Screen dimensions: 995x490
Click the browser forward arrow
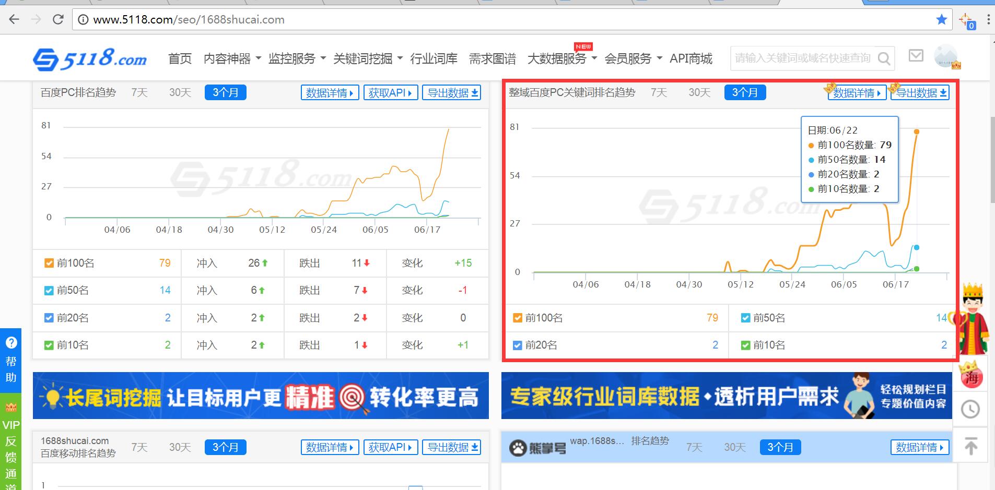click(x=36, y=20)
